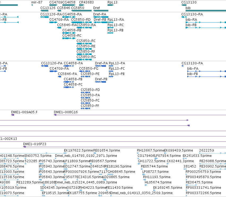Click the Dref-RB transcript label
Viewport: 226px width, 197px height.
[x=100, y=20]
